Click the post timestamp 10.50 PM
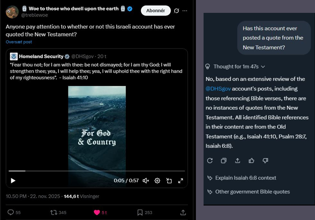315x220 pixels. pos(33,196)
